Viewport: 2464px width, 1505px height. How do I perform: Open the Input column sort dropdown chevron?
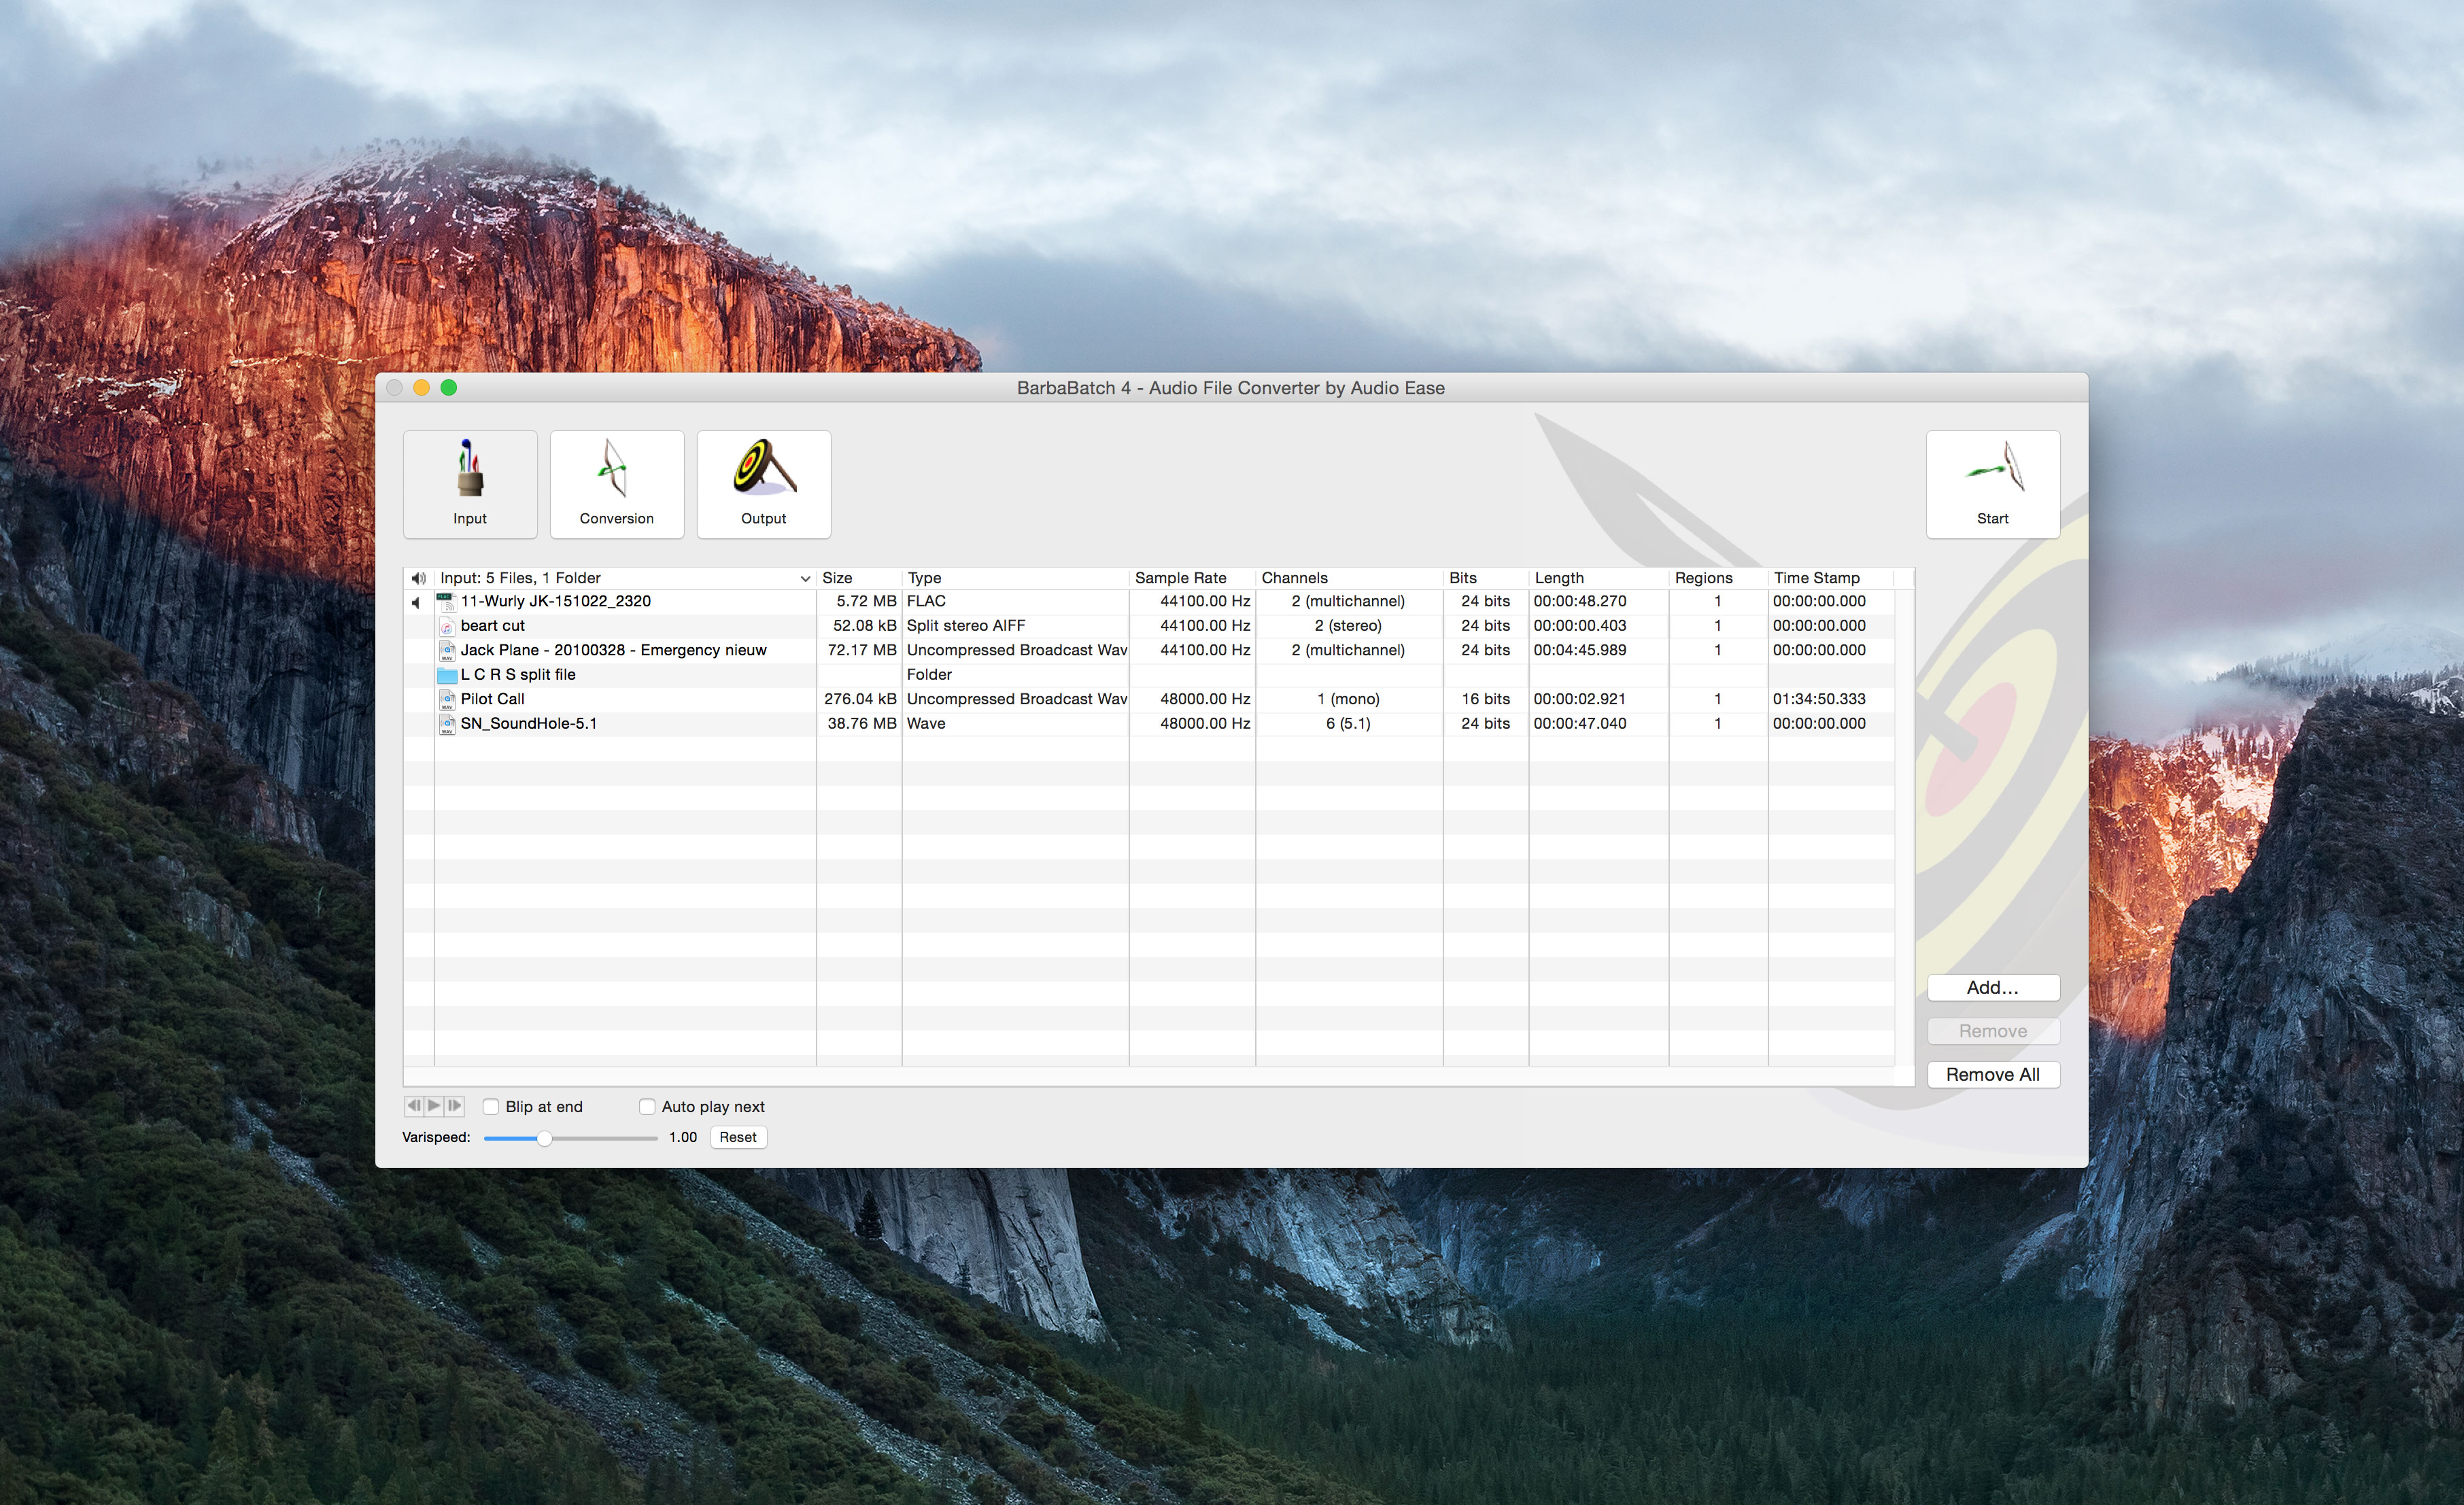tap(805, 578)
